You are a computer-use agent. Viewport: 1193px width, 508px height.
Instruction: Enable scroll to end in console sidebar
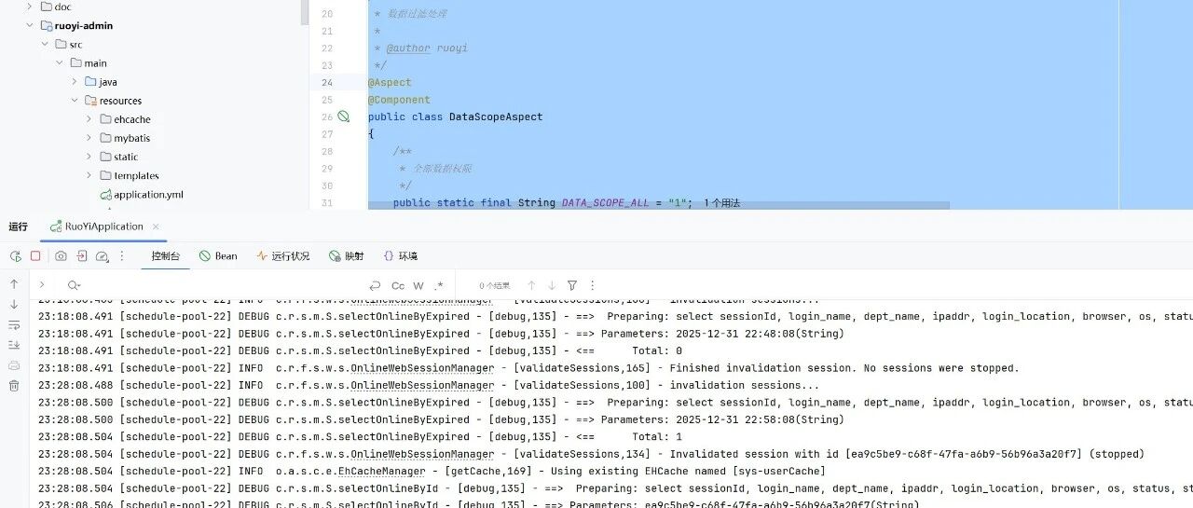pos(14,345)
